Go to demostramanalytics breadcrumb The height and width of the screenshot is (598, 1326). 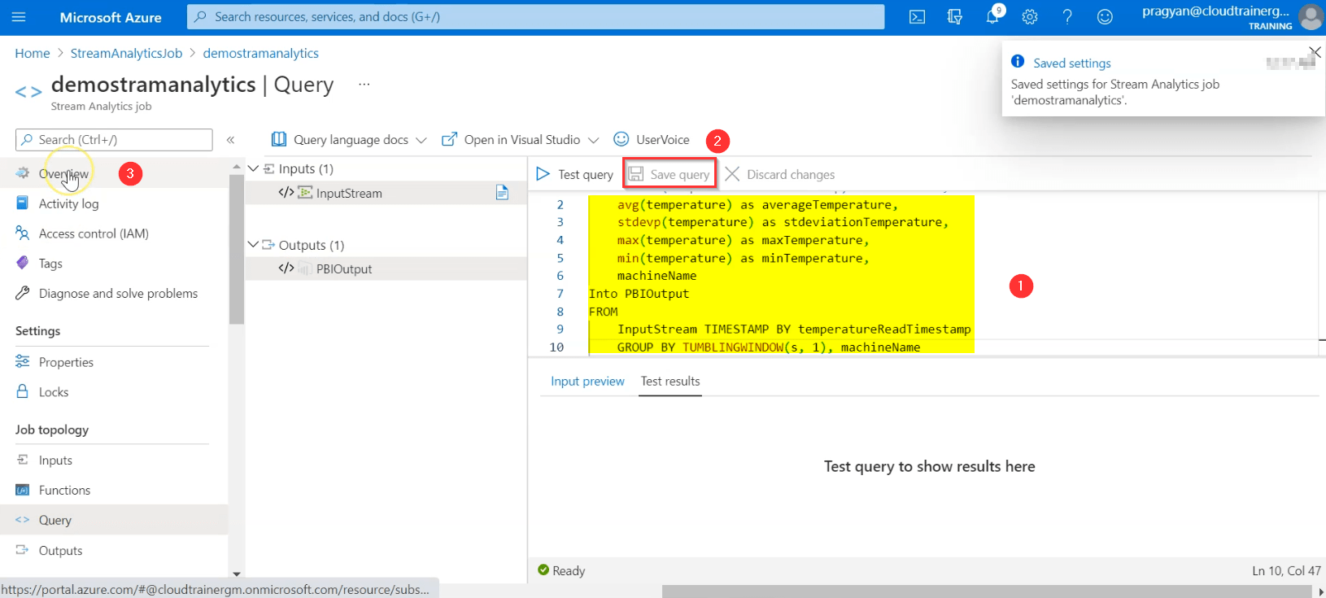[260, 53]
